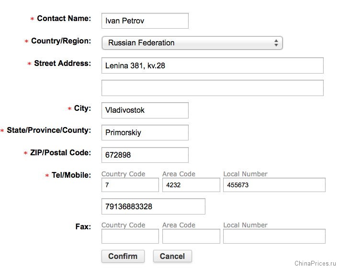Viewport: 339px width, 268px height.
Task: Click the dropdown arrows on Russian Federation selector
Action: pos(276,43)
